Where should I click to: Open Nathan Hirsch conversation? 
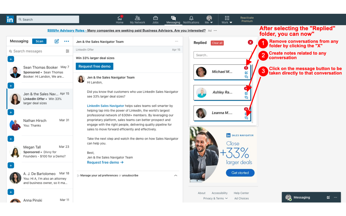40,126
